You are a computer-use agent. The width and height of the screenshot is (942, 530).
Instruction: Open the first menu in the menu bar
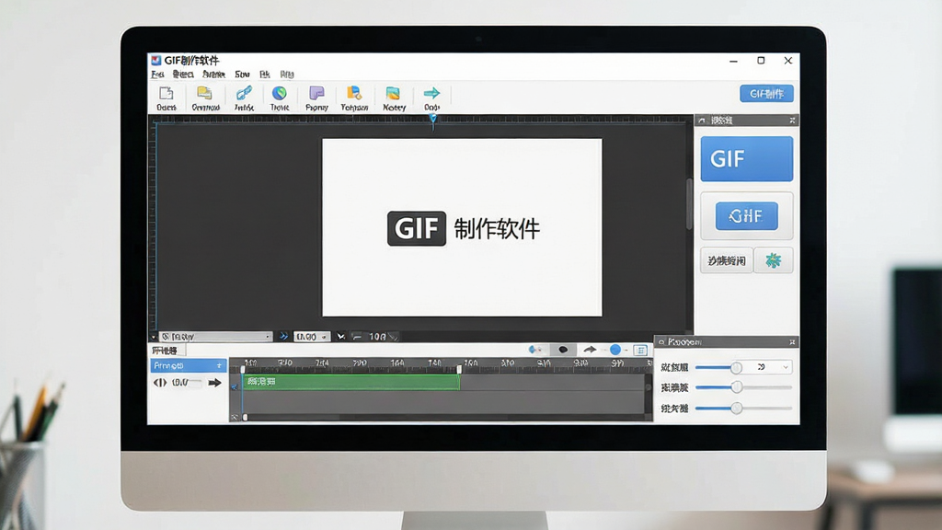[x=157, y=75]
